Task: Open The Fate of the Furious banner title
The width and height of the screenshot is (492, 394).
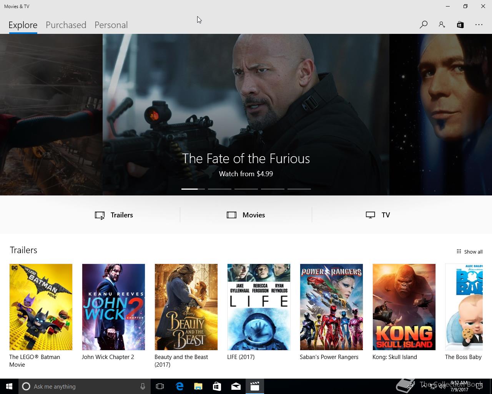Action: [246, 159]
